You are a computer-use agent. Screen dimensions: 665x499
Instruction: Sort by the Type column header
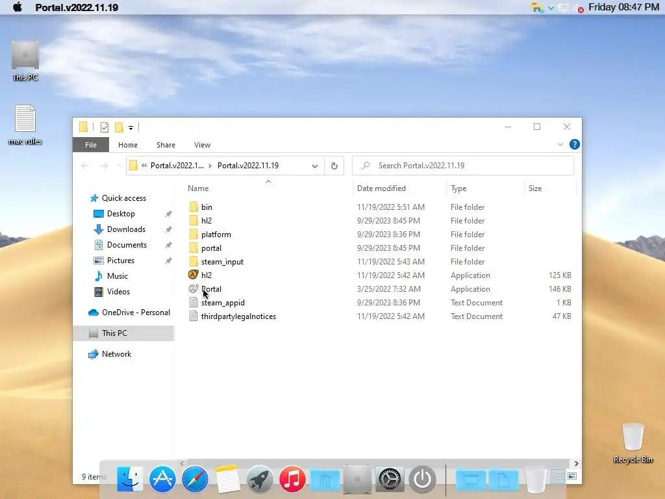tap(458, 188)
